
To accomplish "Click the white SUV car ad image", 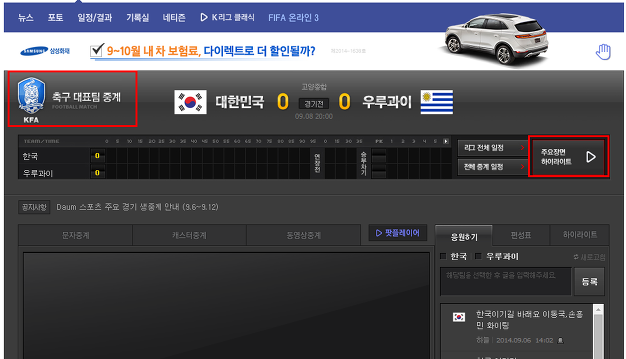I will (495, 38).
